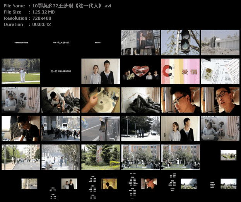Select the couple on green lawn thumbnail
Image resolution: width=241 pixels, height=202 pixels.
(x=21, y=71)
